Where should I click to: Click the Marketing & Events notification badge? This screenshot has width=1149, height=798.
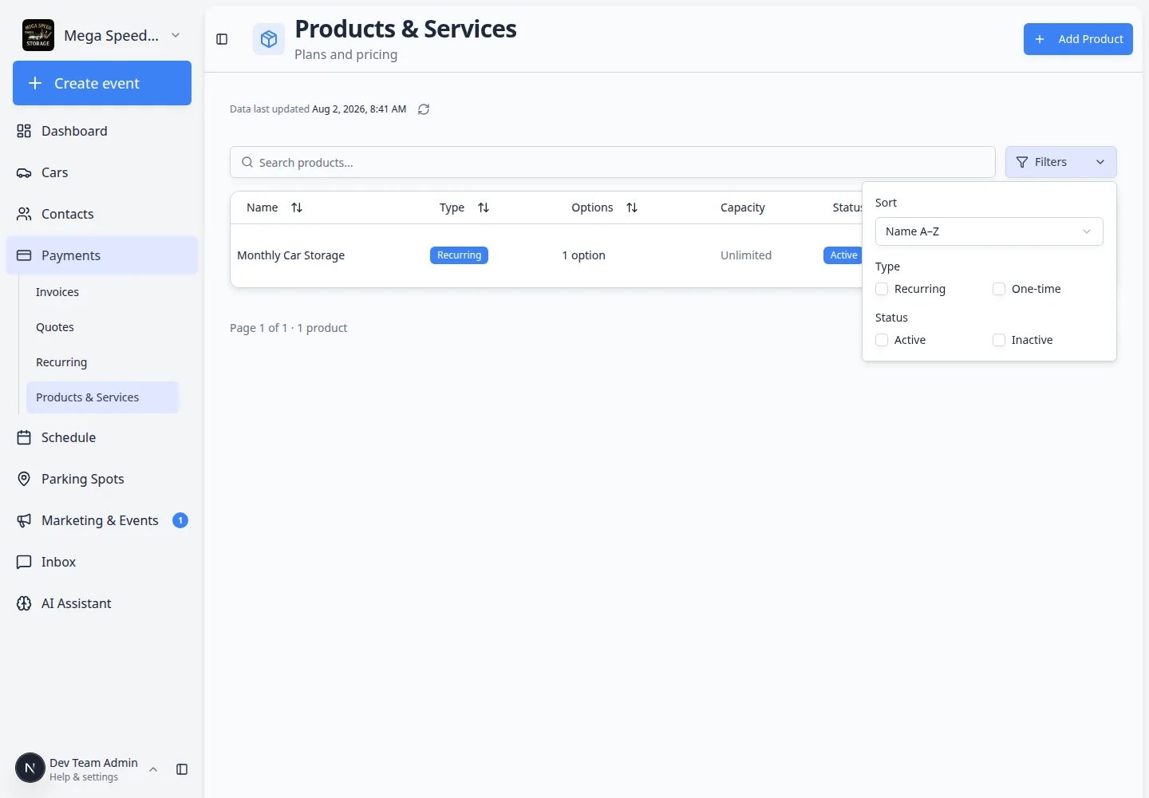point(180,520)
